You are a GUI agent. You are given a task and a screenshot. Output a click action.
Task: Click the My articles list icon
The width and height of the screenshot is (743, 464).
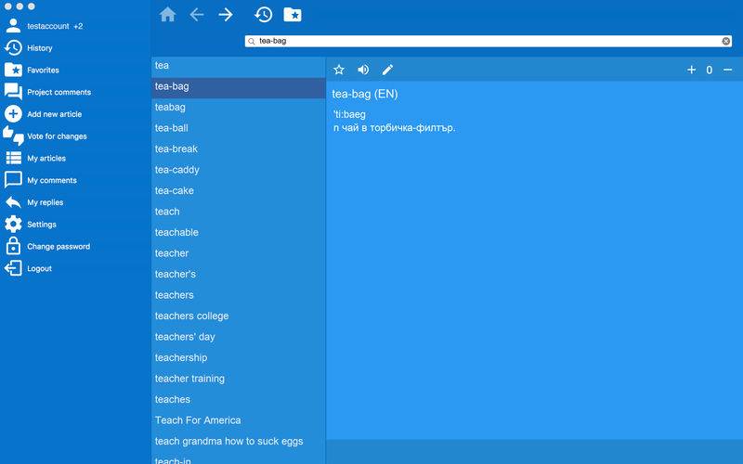click(x=13, y=158)
